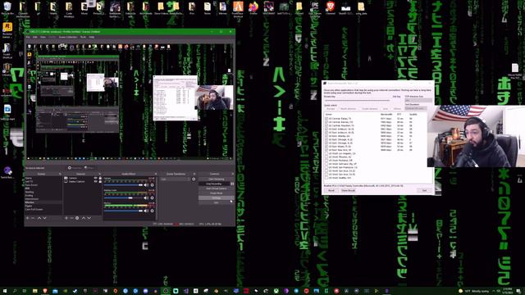This screenshot has height=295, width=525.
Task: Move selected source down in Sources panel
Action: (89, 218)
